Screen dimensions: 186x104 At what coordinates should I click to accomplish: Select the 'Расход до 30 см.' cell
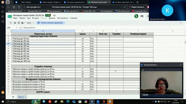coord(43,44)
